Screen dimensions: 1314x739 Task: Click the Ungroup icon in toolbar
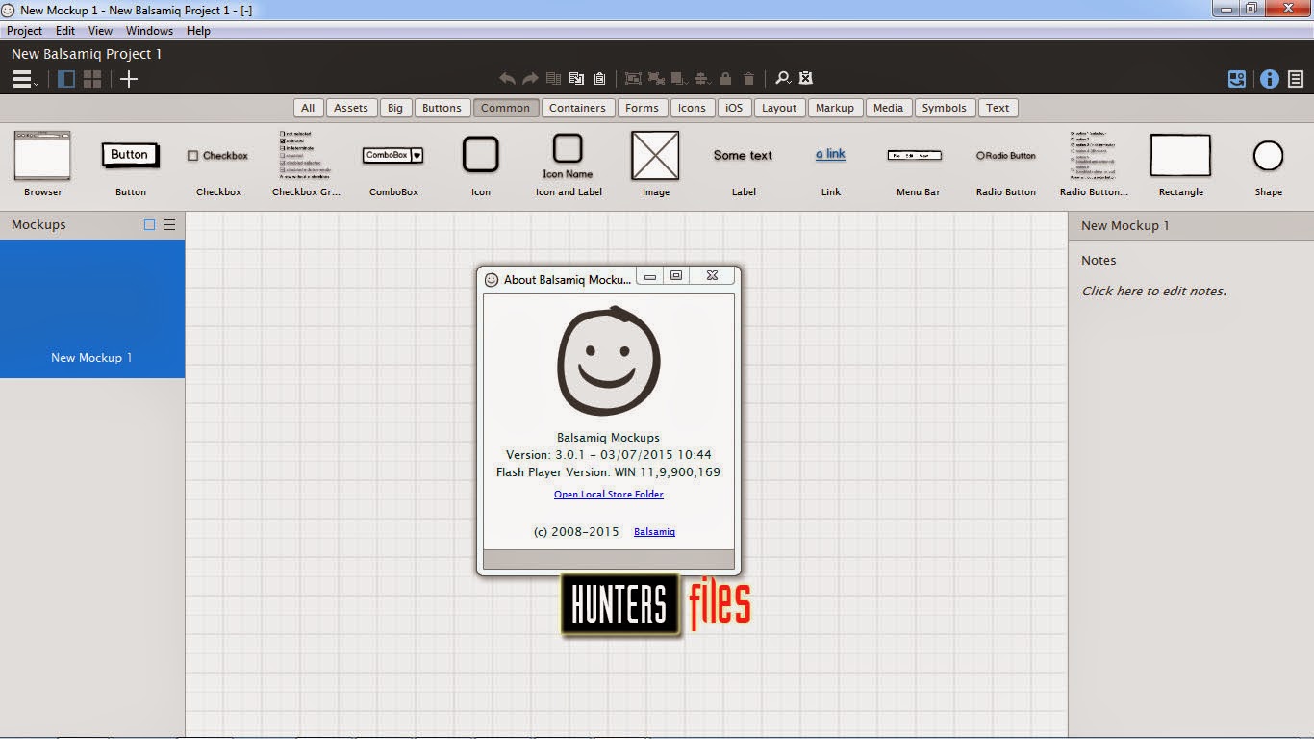pyautogui.click(x=656, y=79)
